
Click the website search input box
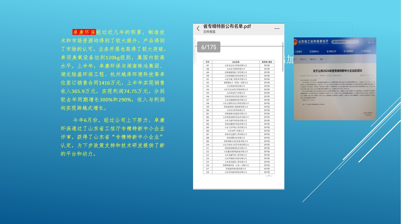345,41
